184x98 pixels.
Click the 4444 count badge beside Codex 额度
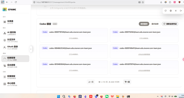(x=55, y=24)
